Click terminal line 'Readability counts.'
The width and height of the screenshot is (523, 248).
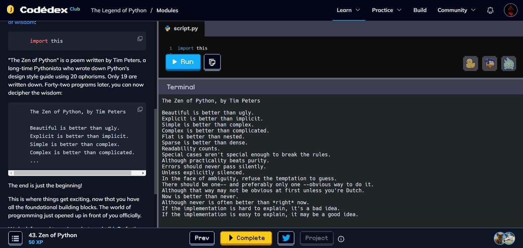(191, 148)
